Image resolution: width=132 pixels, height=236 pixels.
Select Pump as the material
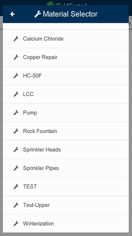click(66, 113)
